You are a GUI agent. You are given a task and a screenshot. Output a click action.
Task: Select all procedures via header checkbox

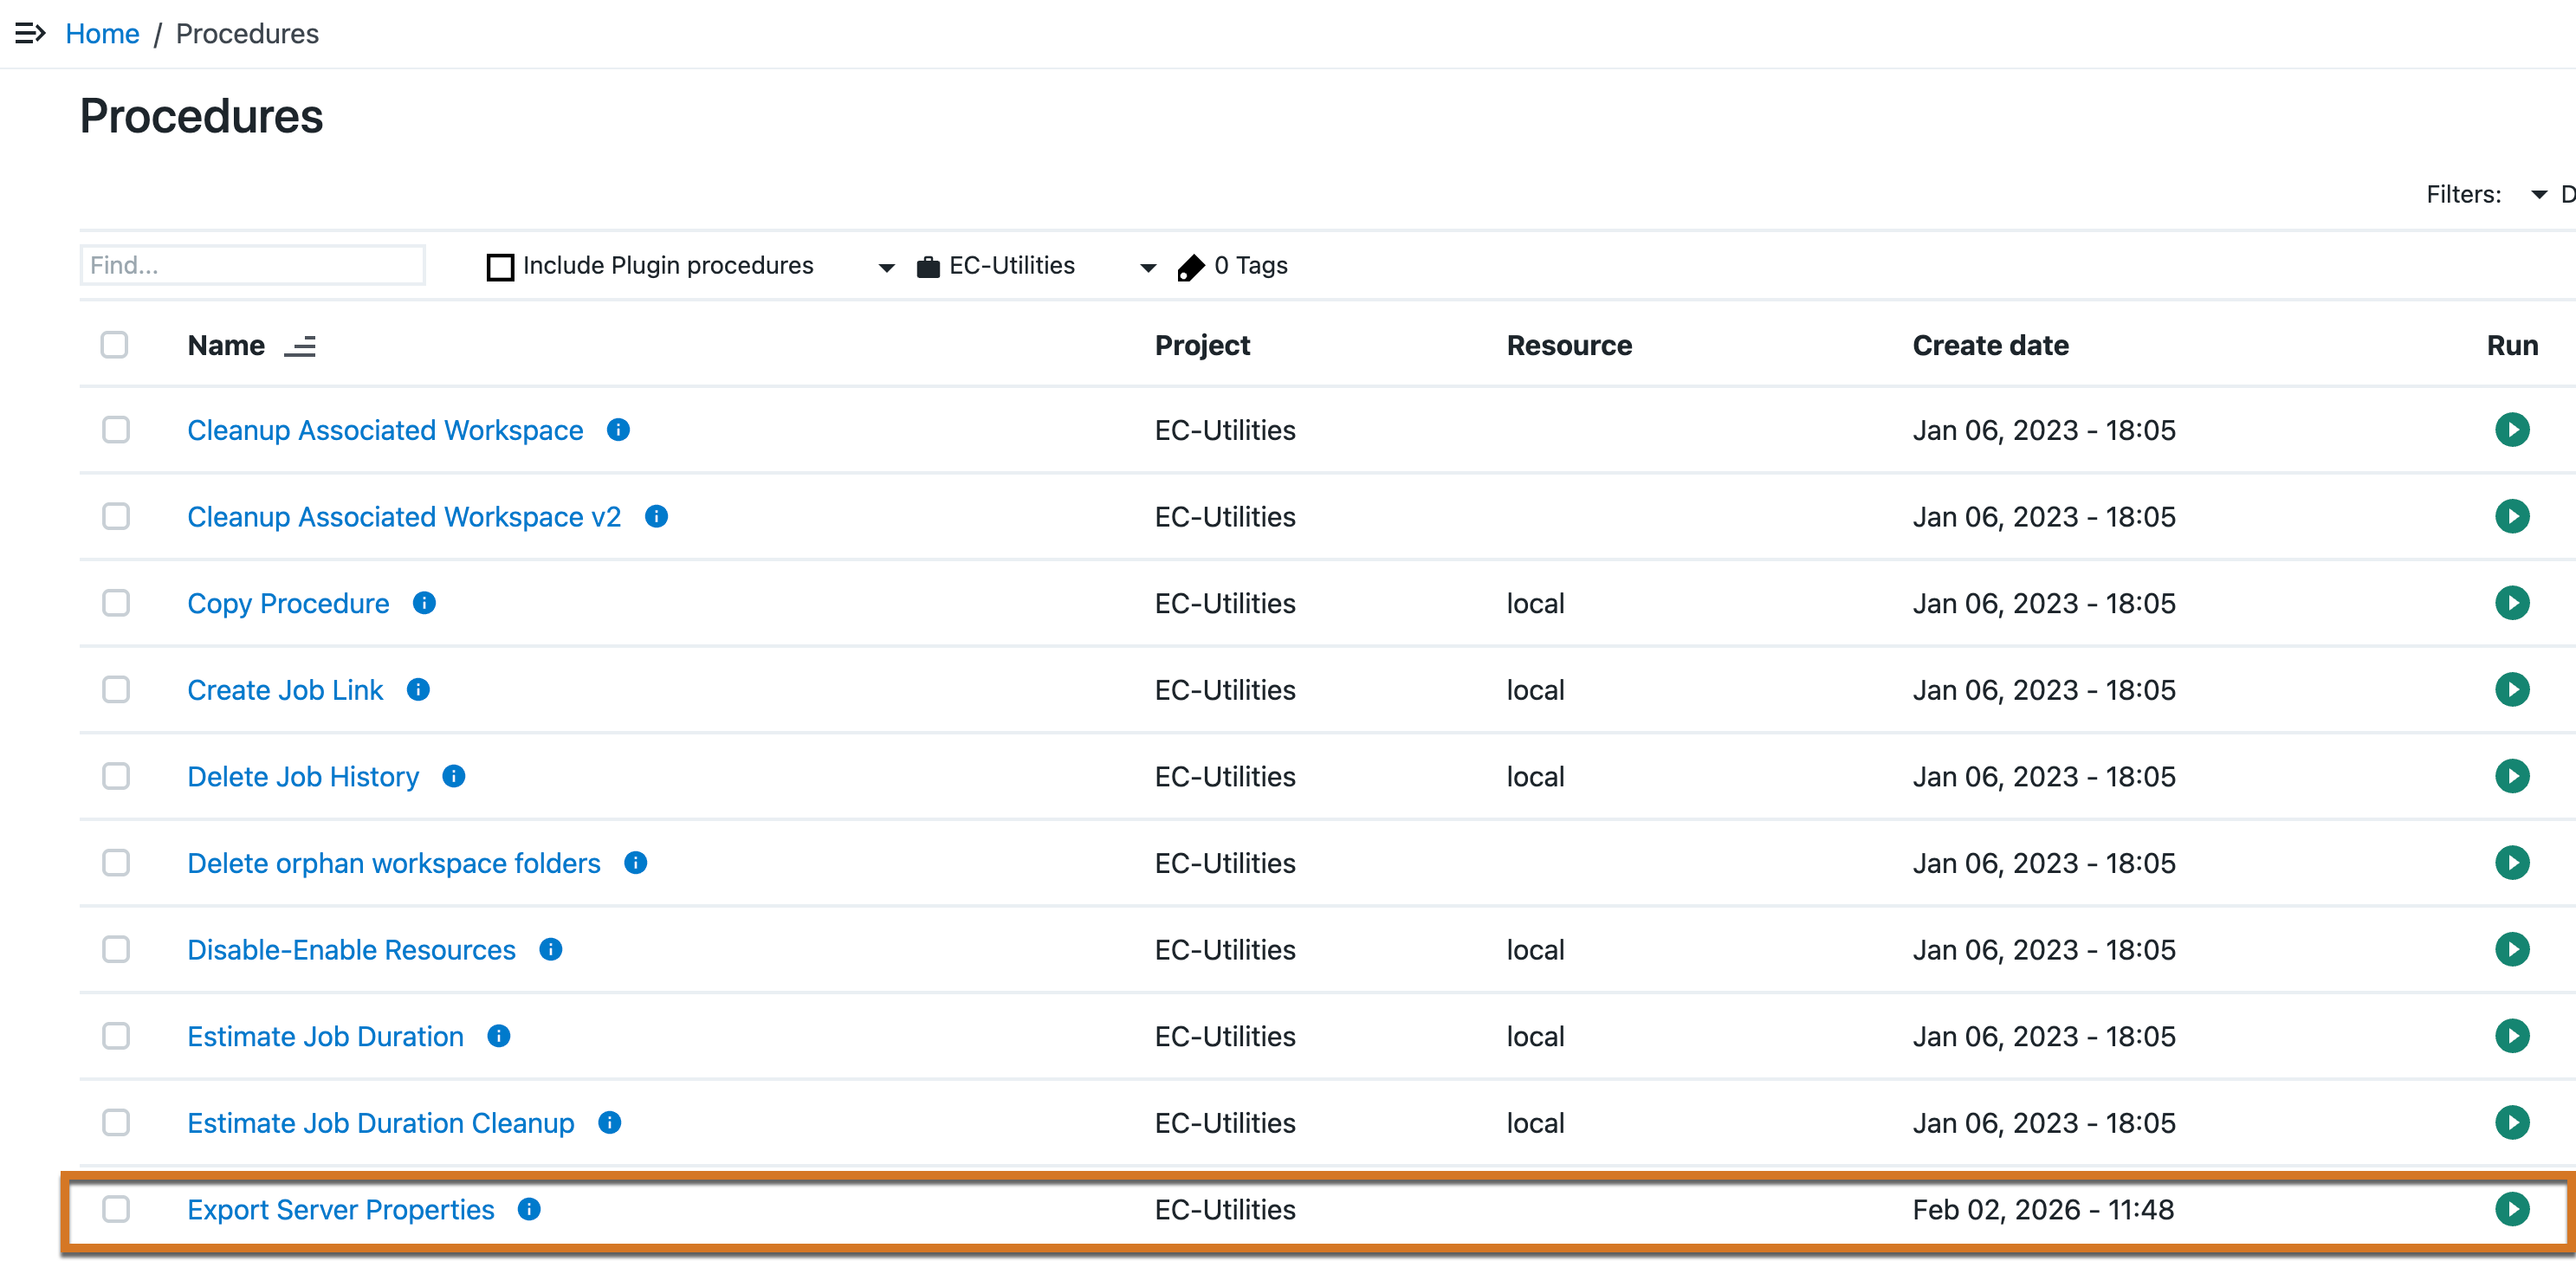point(115,345)
